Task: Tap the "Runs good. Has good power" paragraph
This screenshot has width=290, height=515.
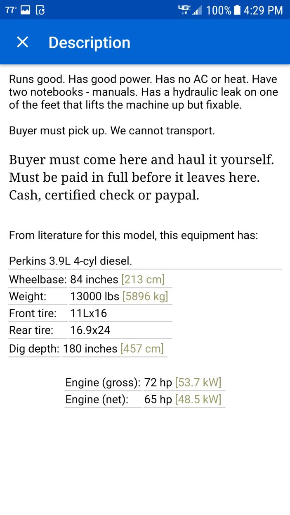Action: coord(143,92)
